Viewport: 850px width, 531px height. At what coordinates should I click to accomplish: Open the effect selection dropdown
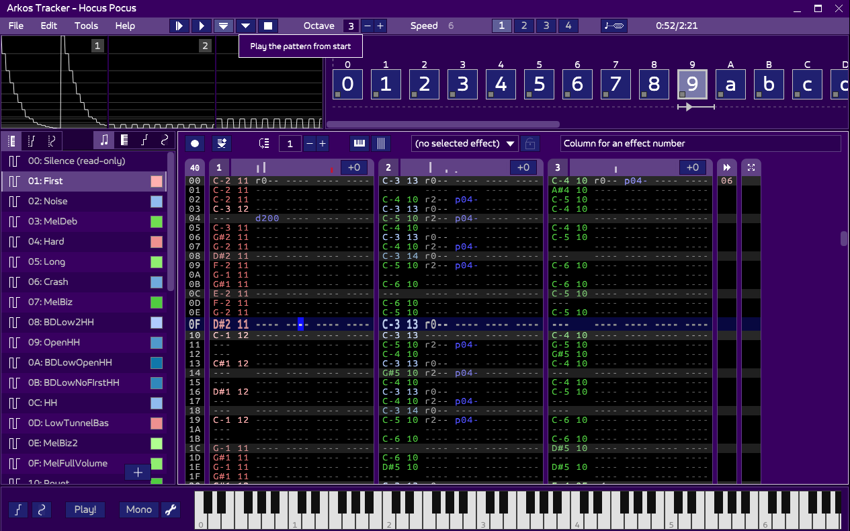[465, 143]
